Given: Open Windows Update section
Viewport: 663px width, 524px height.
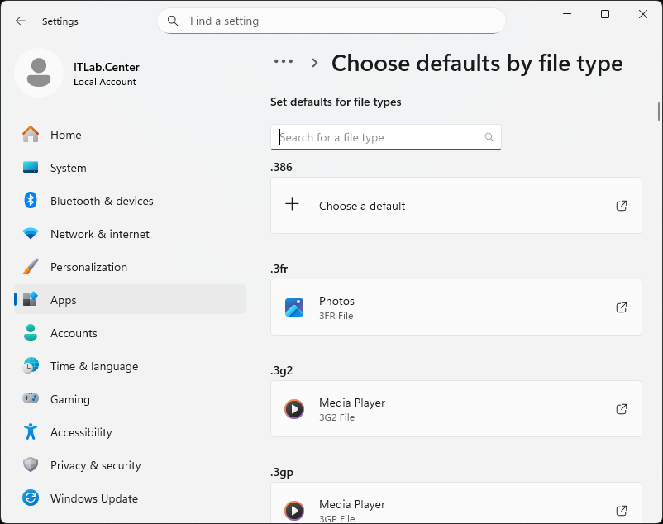Looking at the screenshot, I should pyautogui.click(x=93, y=498).
